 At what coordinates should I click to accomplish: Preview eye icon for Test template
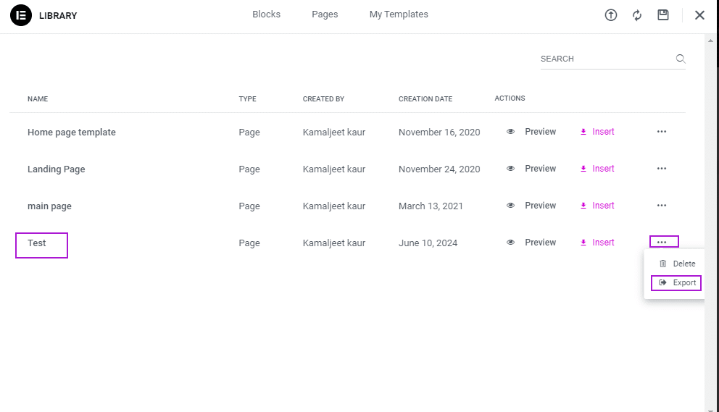[x=510, y=243]
